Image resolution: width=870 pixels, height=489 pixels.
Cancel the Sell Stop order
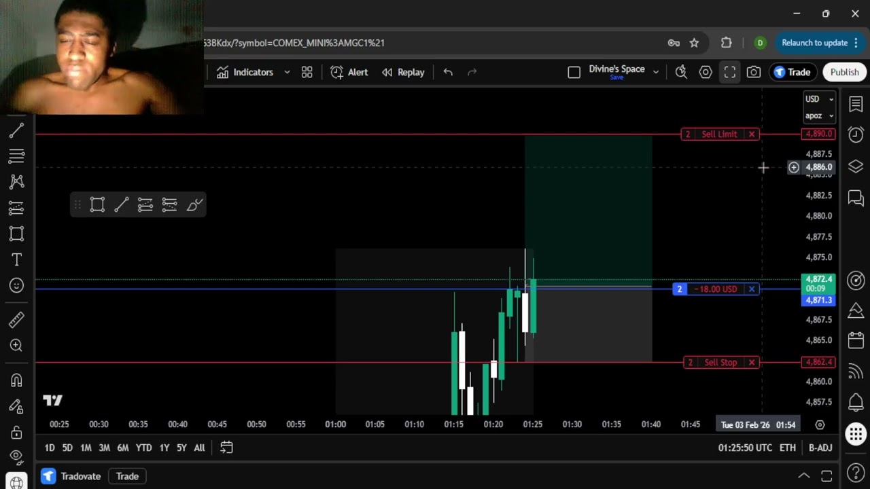pyautogui.click(x=752, y=363)
